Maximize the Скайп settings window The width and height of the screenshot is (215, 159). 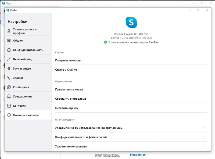click(198, 10)
